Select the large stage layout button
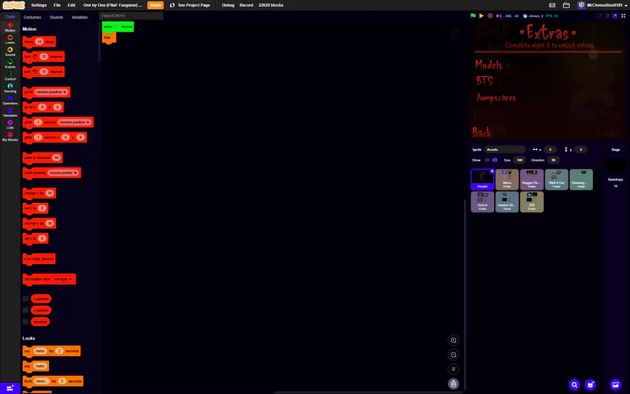The image size is (630, 394). [x=615, y=15]
